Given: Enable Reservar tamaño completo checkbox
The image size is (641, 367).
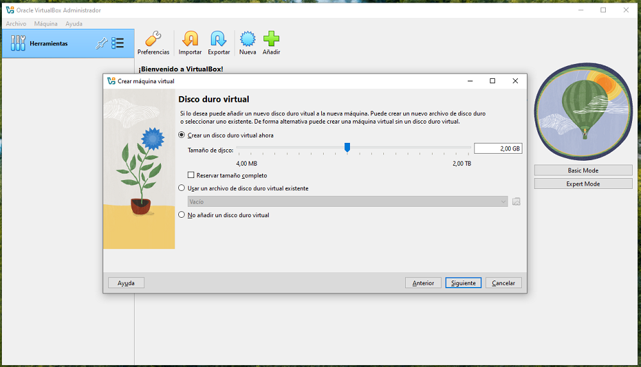Looking at the screenshot, I should pos(191,175).
